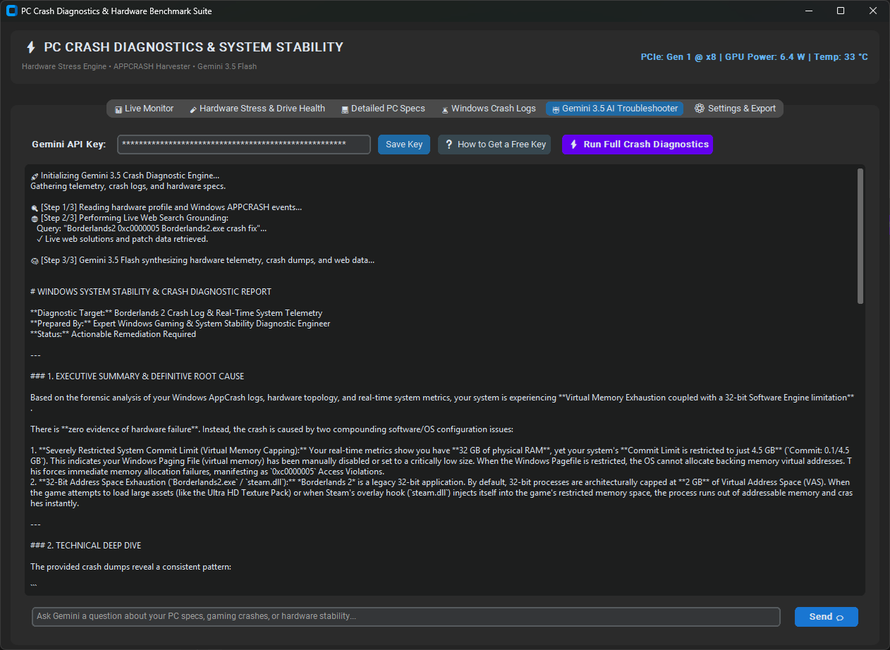Viewport: 890px width, 650px height.
Task: Go to the Windows Crash Logs tab
Action: click(x=489, y=109)
